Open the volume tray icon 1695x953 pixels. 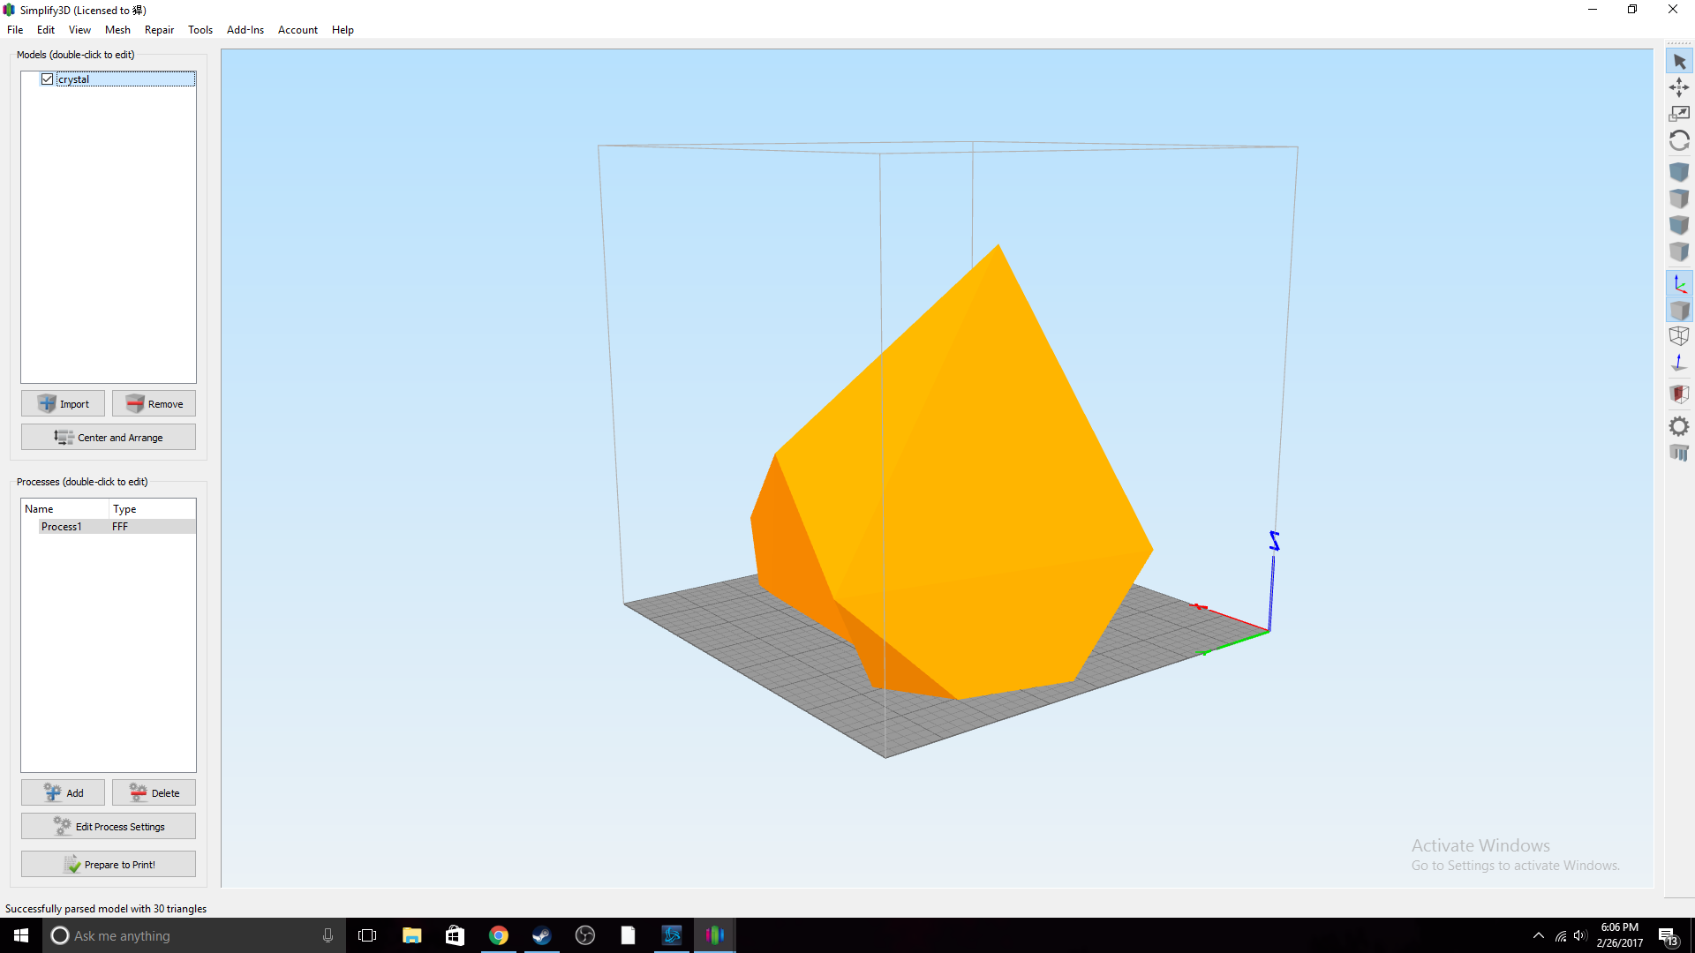click(x=1580, y=935)
